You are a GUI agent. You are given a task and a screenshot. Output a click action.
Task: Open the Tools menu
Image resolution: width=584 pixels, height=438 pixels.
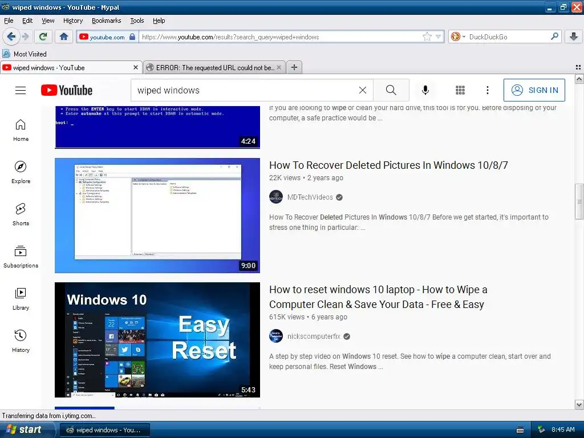tap(137, 21)
